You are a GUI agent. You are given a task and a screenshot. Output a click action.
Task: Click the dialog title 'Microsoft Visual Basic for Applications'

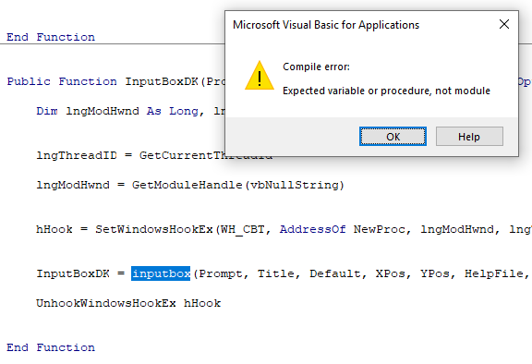pos(326,25)
